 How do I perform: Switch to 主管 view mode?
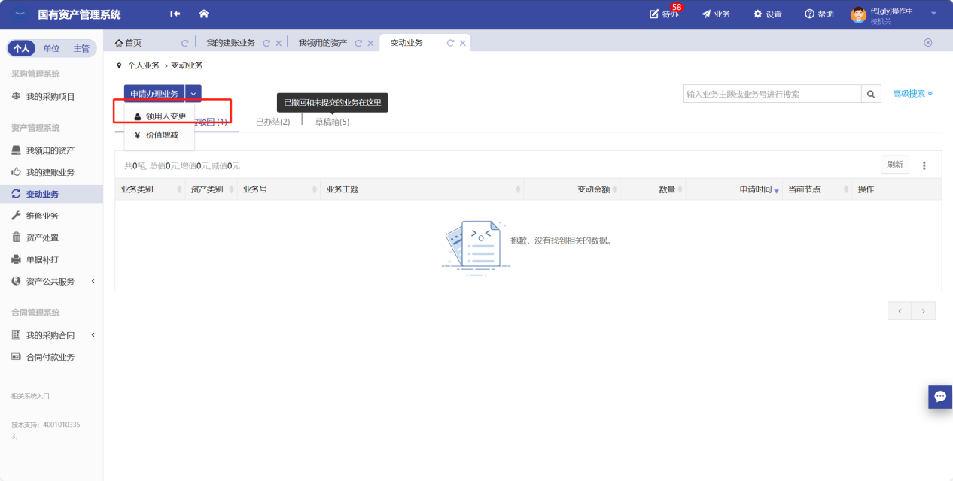tap(81, 48)
